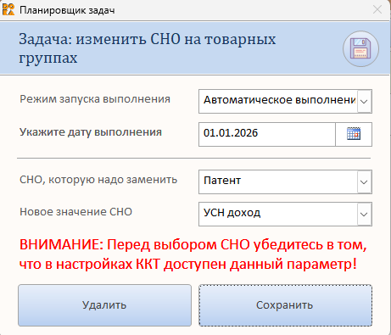Click the Удалить button
Viewport: 391px width, 335px height.
[104, 305]
